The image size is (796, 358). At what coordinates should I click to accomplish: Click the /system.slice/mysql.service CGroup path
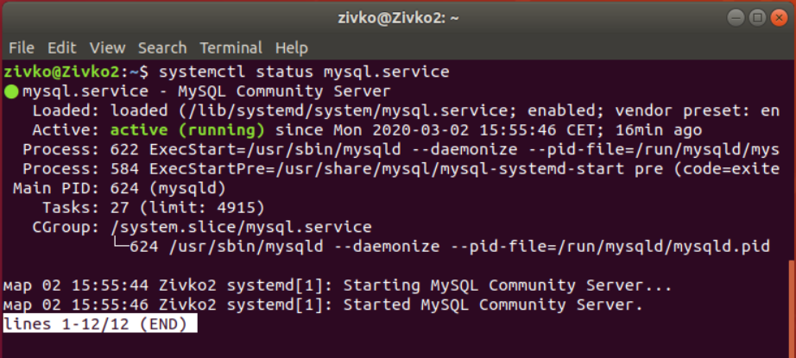click(240, 227)
